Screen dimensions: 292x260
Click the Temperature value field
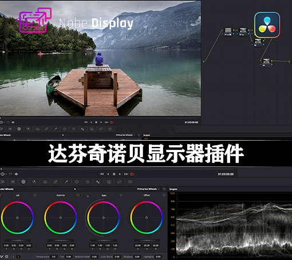point(54,257)
